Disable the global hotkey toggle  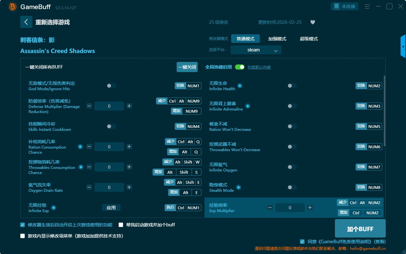(239, 67)
